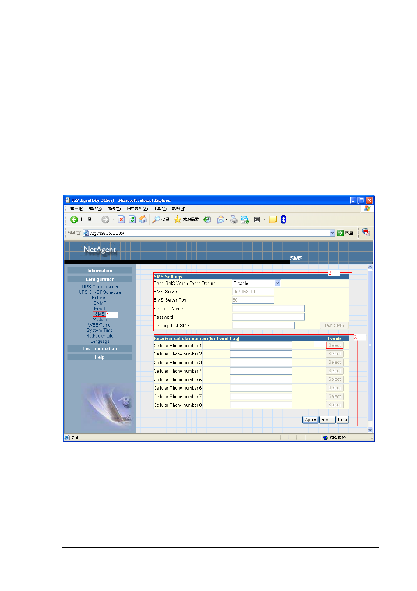Click Select for Cellular Phone number 1
This screenshot has width=417, height=591.
coord(334,345)
